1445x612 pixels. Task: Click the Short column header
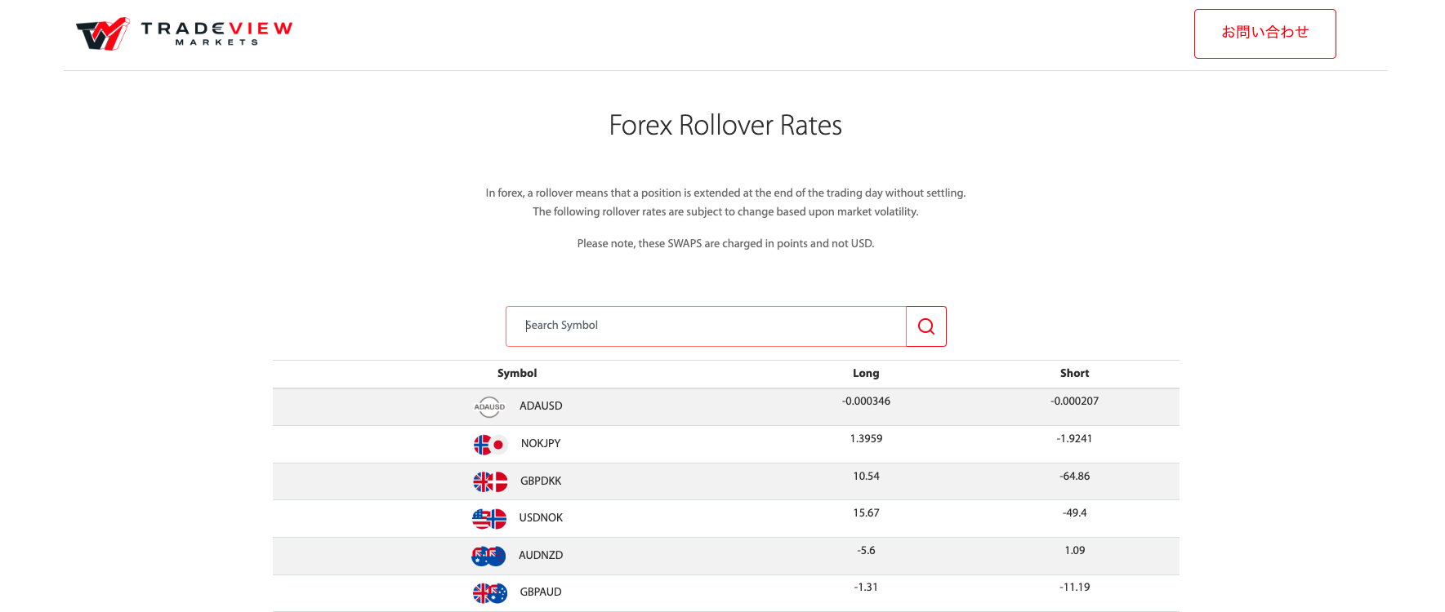coord(1075,373)
